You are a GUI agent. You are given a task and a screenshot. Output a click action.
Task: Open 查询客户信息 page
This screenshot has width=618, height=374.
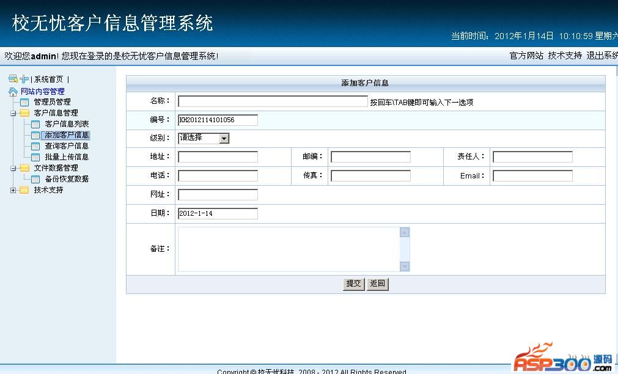67,146
